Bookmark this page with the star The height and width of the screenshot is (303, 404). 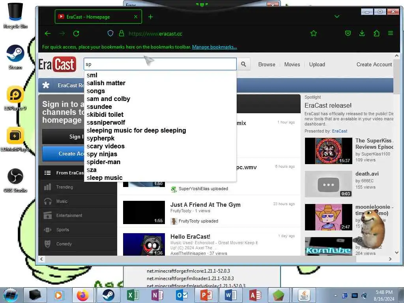(314, 34)
